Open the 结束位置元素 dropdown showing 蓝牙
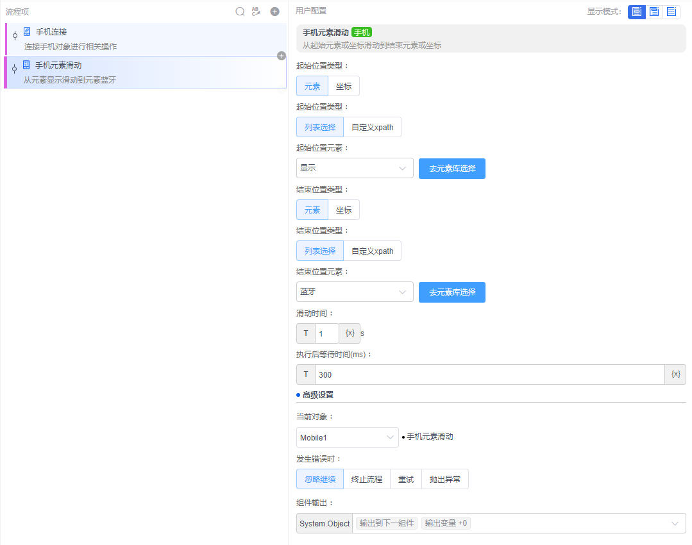Screen dimensions: 692x545 pos(354,292)
